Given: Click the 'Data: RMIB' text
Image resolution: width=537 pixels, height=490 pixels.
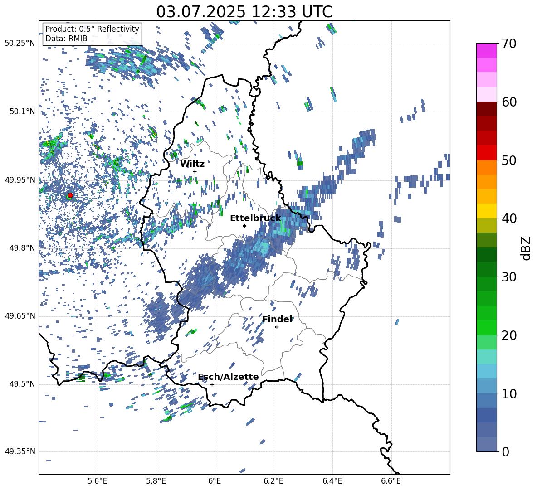Looking at the screenshot, I should point(66,39).
